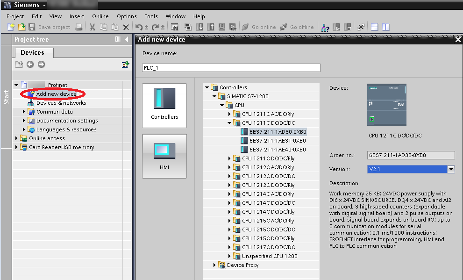Click the New project toolbar icon
Image resolution: width=463 pixels, height=280 pixels.
coord(11,27)
